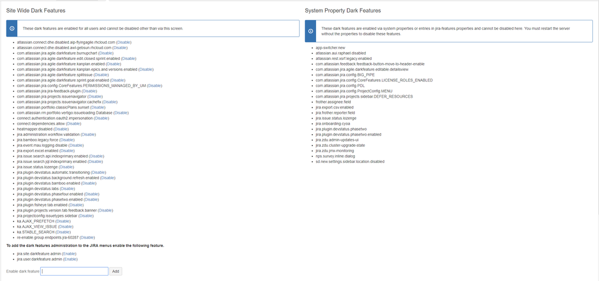Disable jira.bamboo.legacy.force feature
599x281 pixels.
tap(67, 140)
